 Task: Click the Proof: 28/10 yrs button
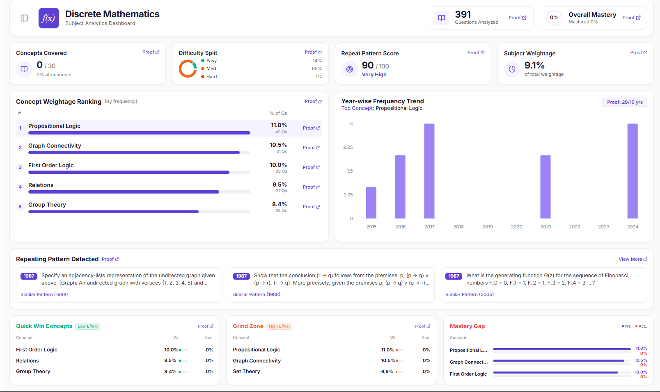625,102
